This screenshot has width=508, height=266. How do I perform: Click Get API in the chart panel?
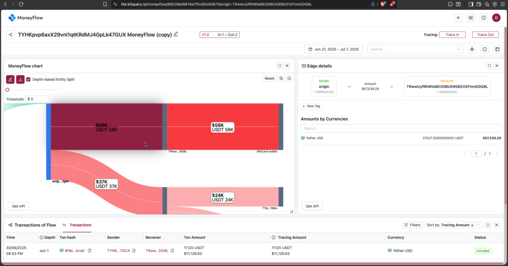click(x=18, y=206)
